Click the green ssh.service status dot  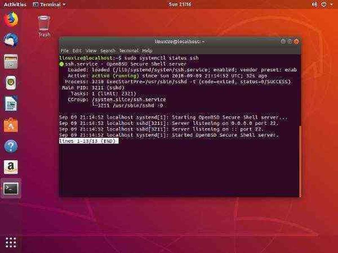click(62, 64)
